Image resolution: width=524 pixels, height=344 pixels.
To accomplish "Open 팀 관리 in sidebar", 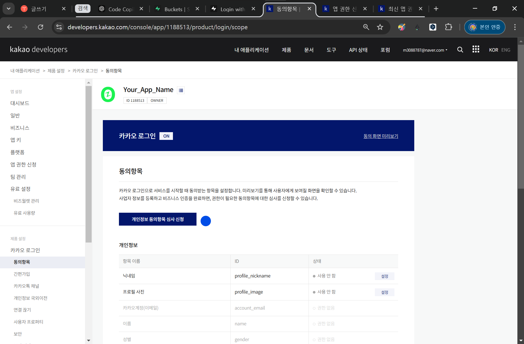I will click(18, 177).
